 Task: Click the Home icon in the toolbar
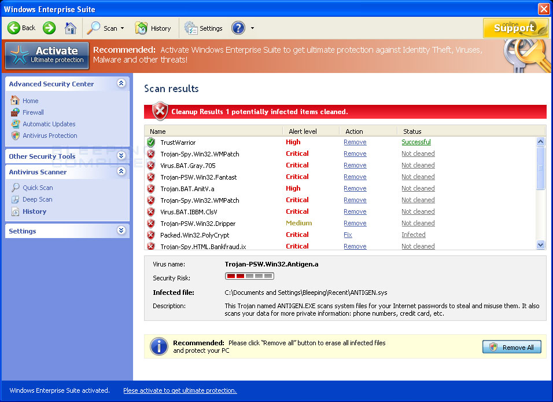pyautogui.click(x=71, y=27)
